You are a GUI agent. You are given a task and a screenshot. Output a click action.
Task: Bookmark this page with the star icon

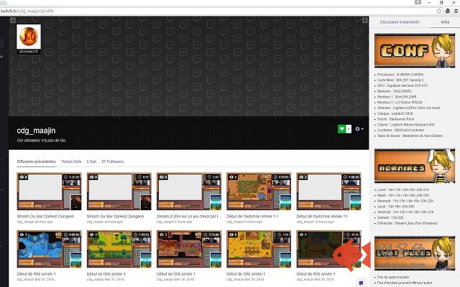(x=438, y=11)
